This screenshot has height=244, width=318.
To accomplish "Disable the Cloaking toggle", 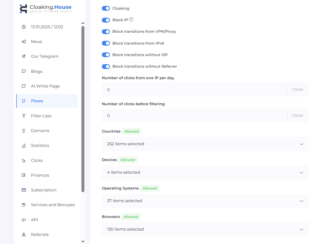I will click(x=106, y=8).
